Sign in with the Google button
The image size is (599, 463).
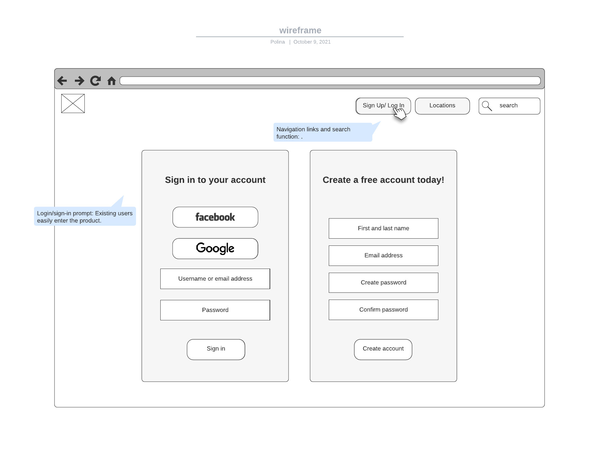click(x=215, y=249)
